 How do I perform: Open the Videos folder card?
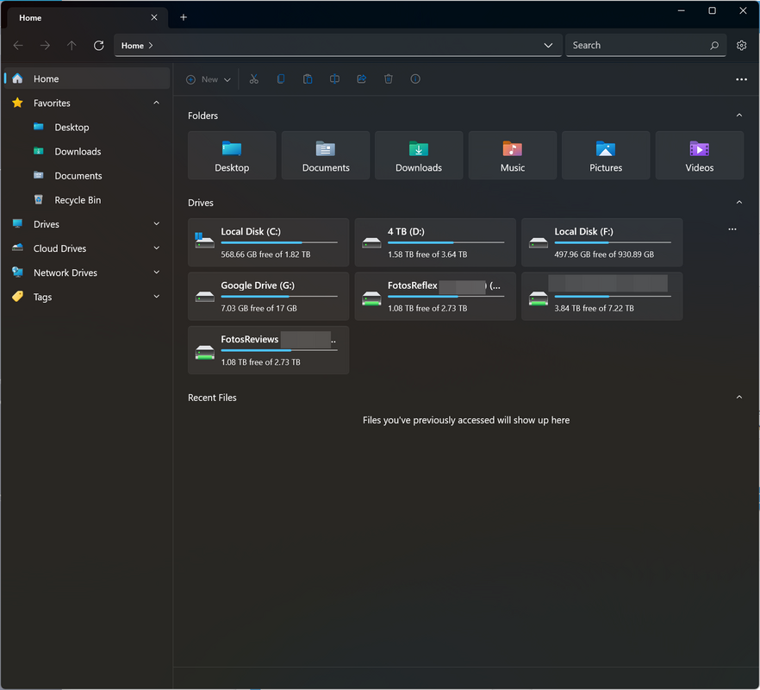pos(700,155)
